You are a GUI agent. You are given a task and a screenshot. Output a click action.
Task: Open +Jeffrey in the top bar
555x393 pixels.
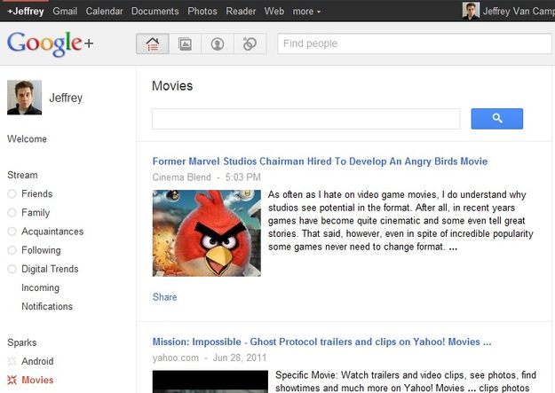[26, 12]
